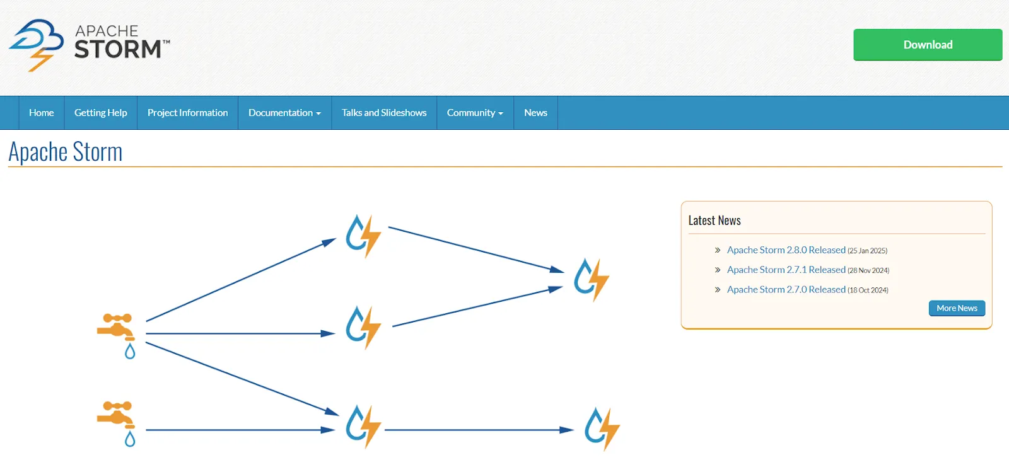Click the Apache Storm page heading
Viewport: 1009px width, 460px height.
coord(66,152)
